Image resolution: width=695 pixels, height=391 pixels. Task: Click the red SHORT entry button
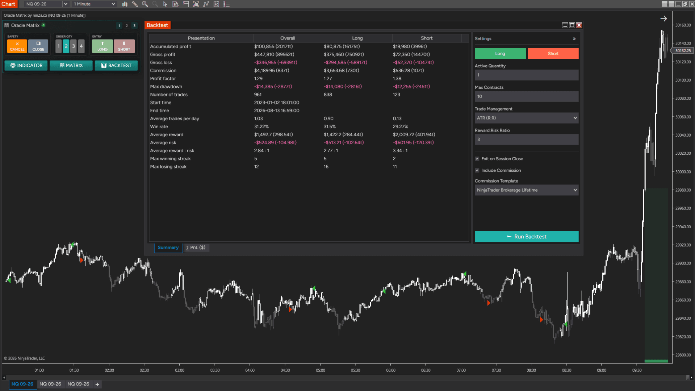click(124, 46)
